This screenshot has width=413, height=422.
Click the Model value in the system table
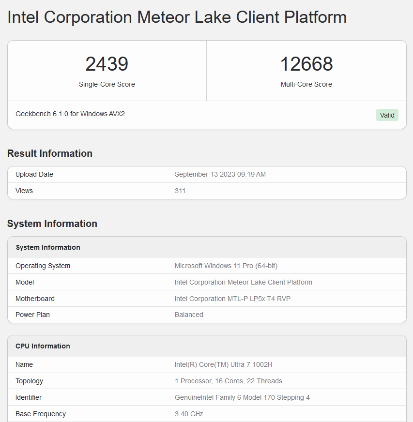click(243, 282)
